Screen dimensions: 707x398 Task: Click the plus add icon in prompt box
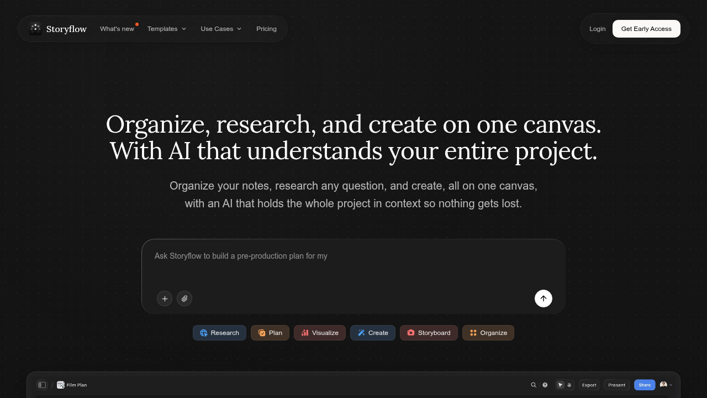pos(165,298)
